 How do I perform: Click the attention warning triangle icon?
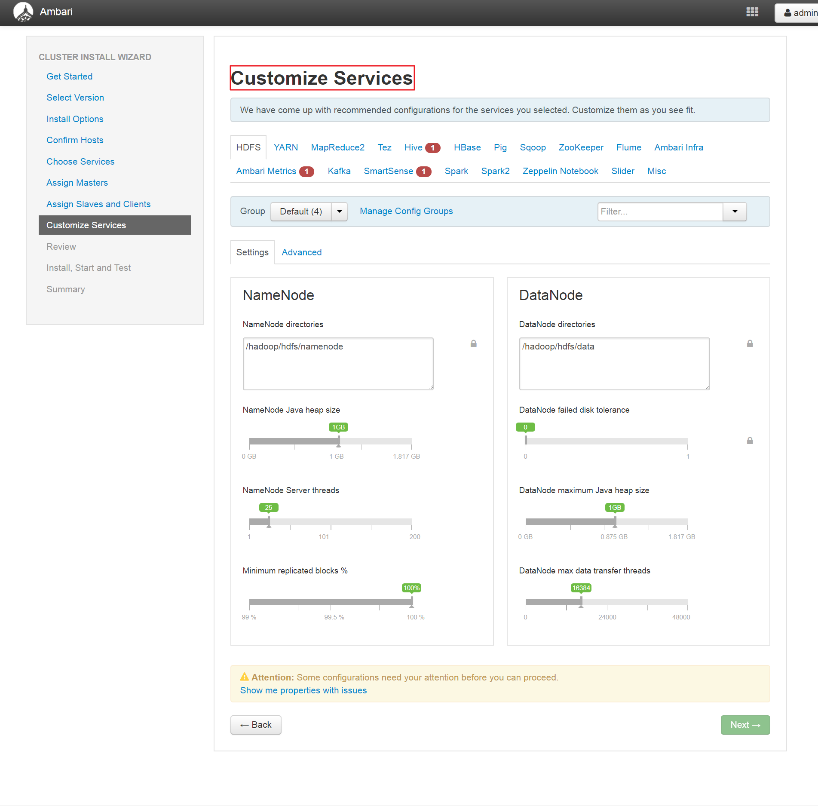coord(244,677)
